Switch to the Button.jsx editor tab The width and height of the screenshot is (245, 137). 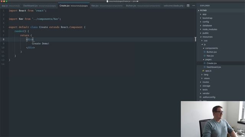(x=143, y=6)
